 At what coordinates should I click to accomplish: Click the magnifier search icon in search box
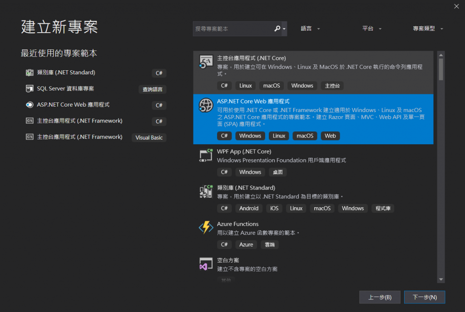tap(277, 29)
